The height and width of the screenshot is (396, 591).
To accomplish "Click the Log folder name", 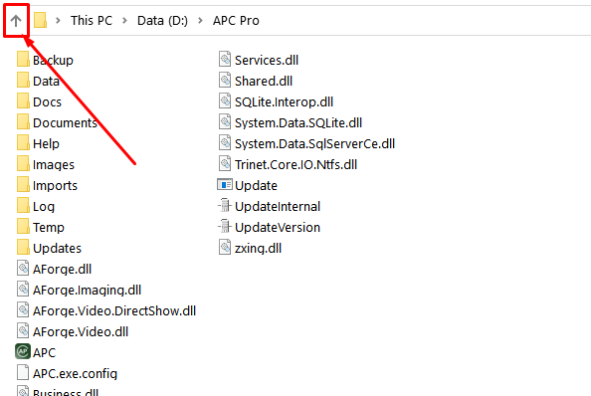I will (44, 207).
